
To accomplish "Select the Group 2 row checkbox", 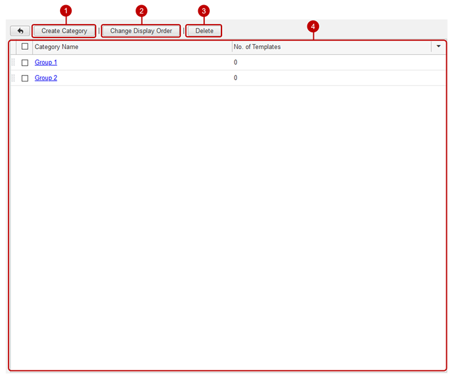I will coord(25,78).
